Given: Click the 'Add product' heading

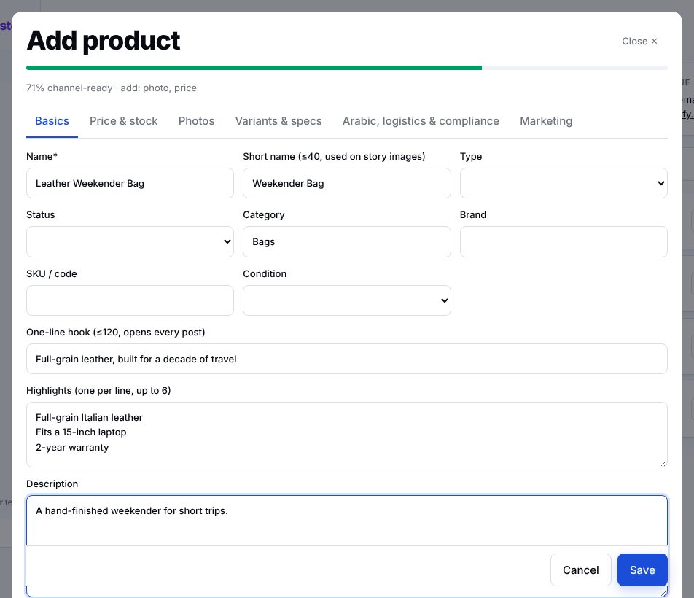Looking at the screenshot, I should click(x=103, y=41).
